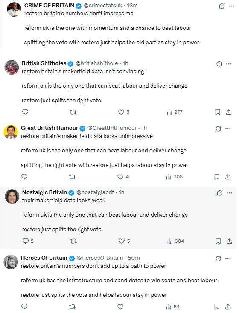Screen dimensions: 239x313
Task: Open Great British Humour avatar
Action: coord(11,132)
